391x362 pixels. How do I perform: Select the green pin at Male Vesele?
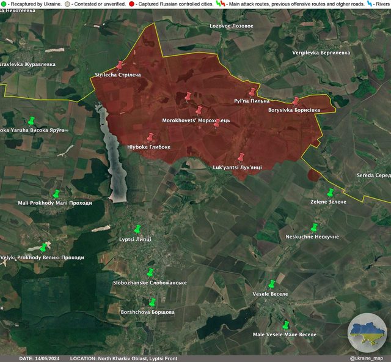pyautogui.click(x=285, y=325)
